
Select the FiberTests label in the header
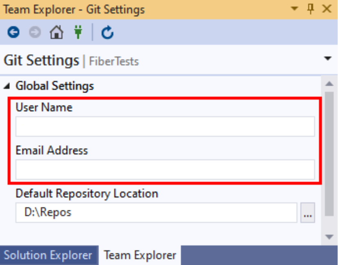coord(116,62)
